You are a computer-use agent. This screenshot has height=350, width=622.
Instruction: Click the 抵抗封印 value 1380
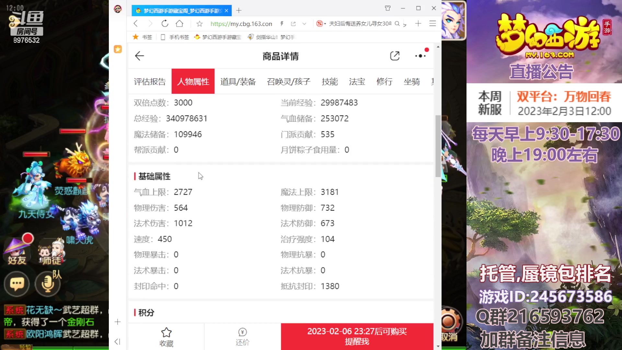[x=330, y=286]
